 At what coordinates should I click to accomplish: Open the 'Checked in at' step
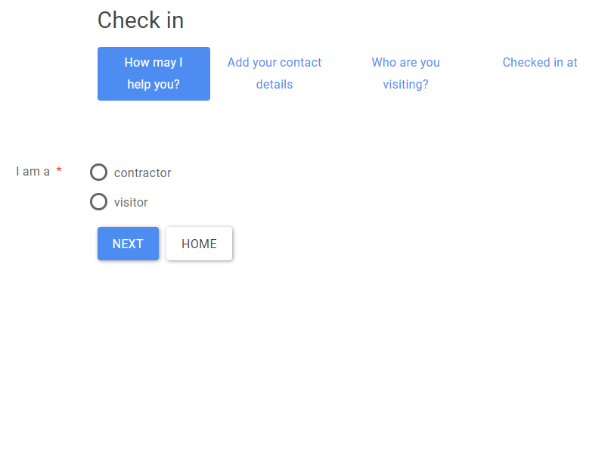(539, 63)
